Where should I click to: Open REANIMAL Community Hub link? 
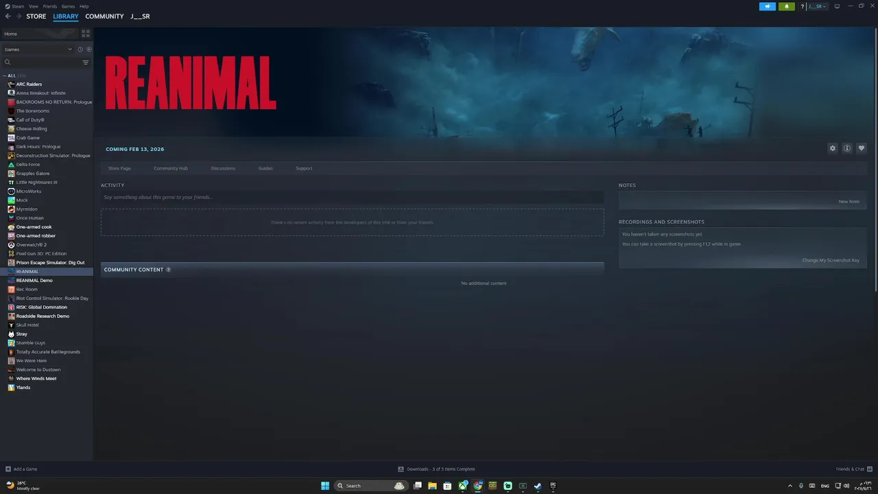coord(171,168)
